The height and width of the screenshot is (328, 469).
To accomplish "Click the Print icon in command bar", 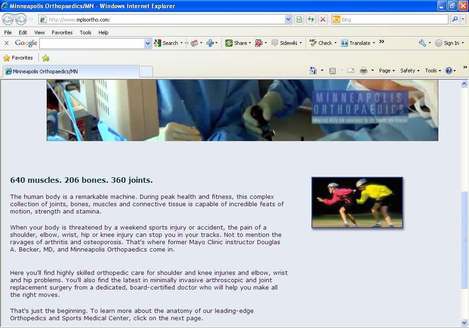I will 363,71.
